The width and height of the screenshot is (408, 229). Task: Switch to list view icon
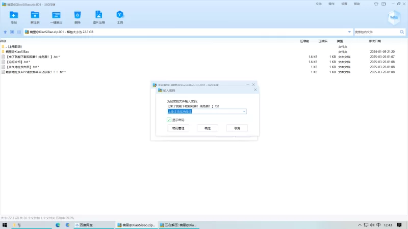coord(19,32)
